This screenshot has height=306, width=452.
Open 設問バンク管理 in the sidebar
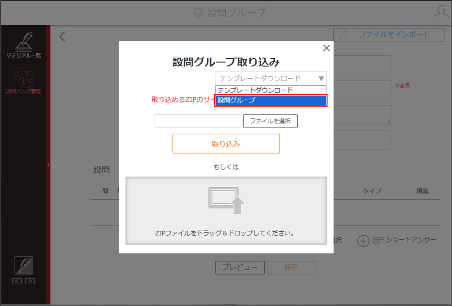pos(24,81)
